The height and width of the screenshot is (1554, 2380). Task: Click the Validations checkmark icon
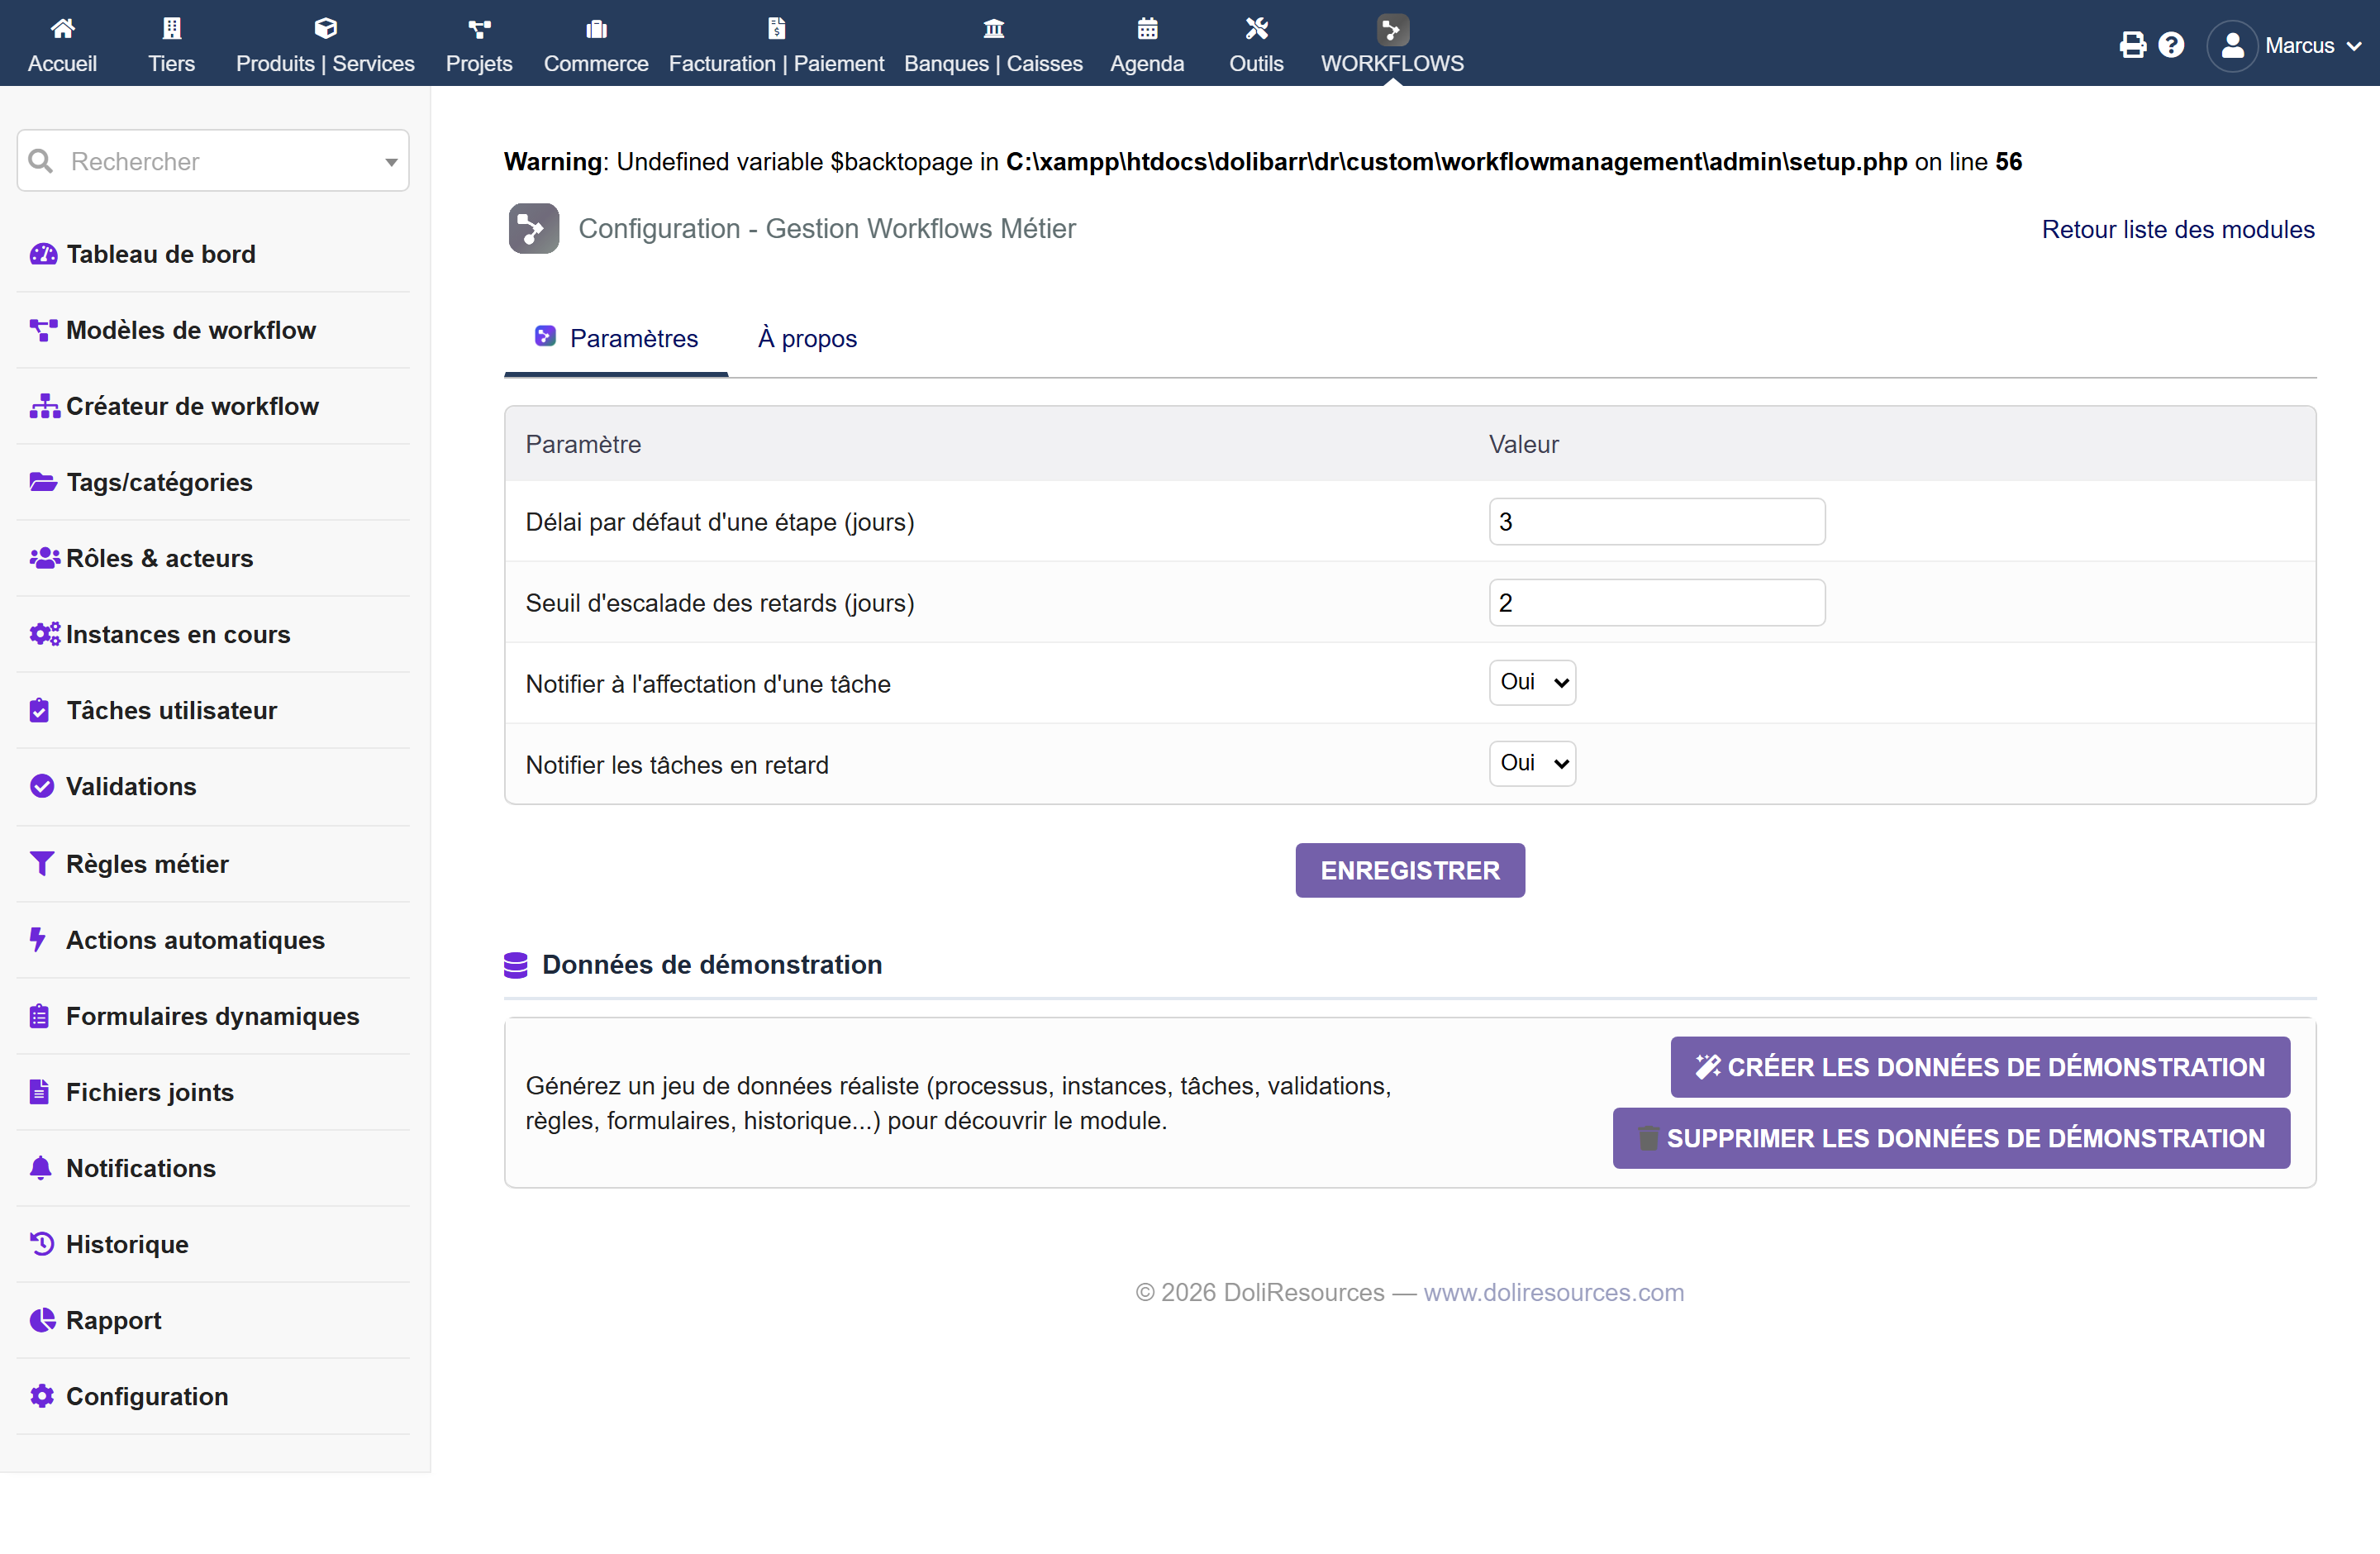pyautogui.click(x=42, y=786)
